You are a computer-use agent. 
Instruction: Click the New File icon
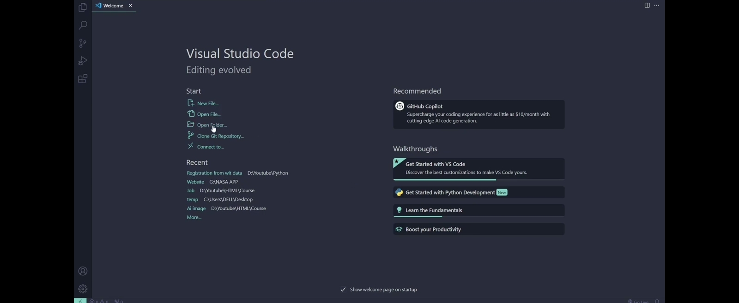click(x=190, y=103)
